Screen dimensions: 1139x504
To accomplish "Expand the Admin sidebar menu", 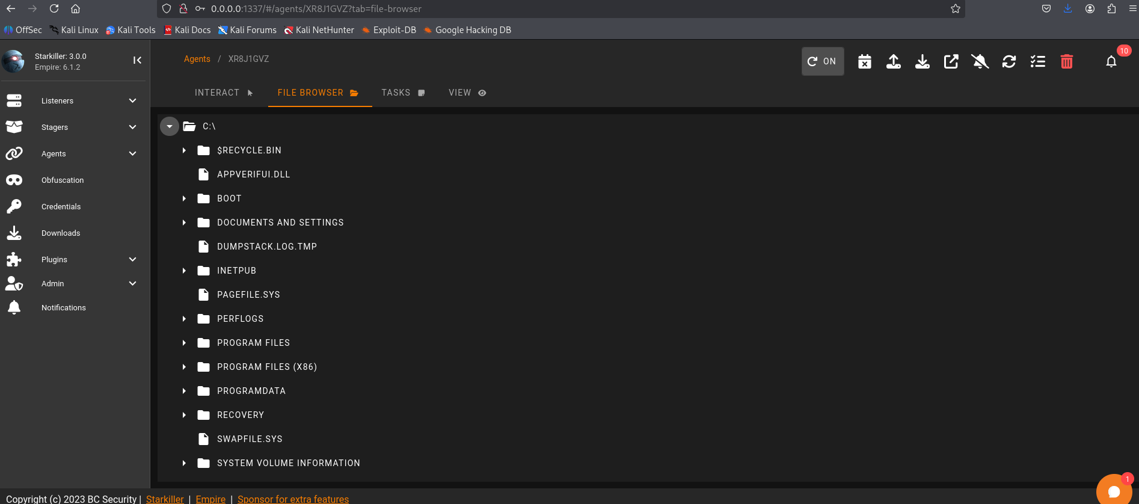I will pyautogui.click(x=132, y=283).
